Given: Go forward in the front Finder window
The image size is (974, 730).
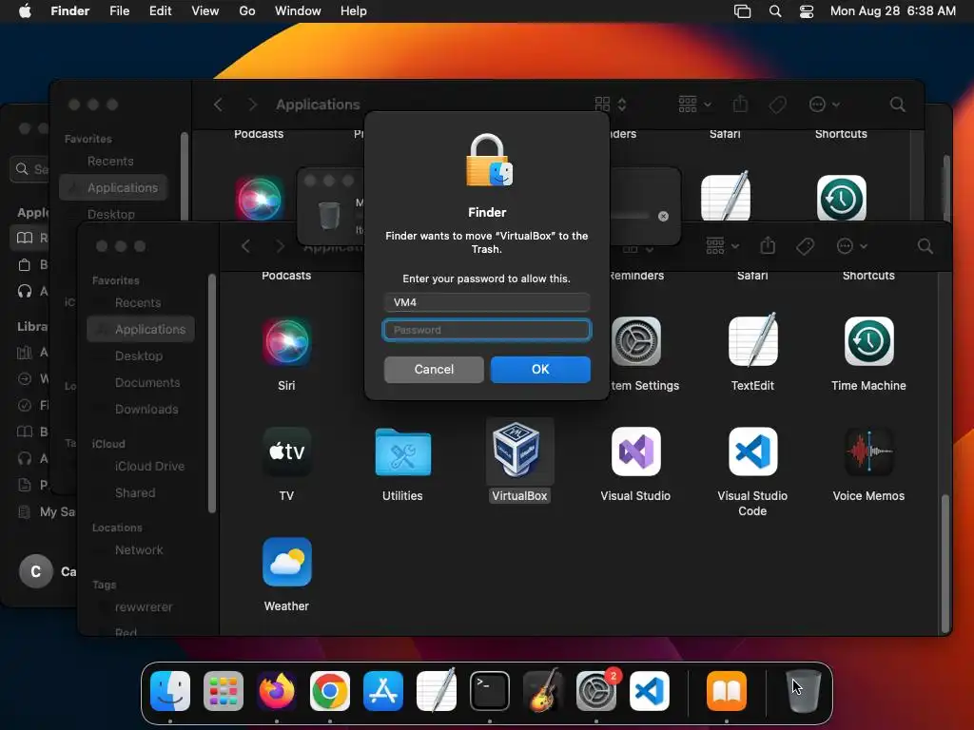Looking at the screenshot, I should (x=281, y=246).
